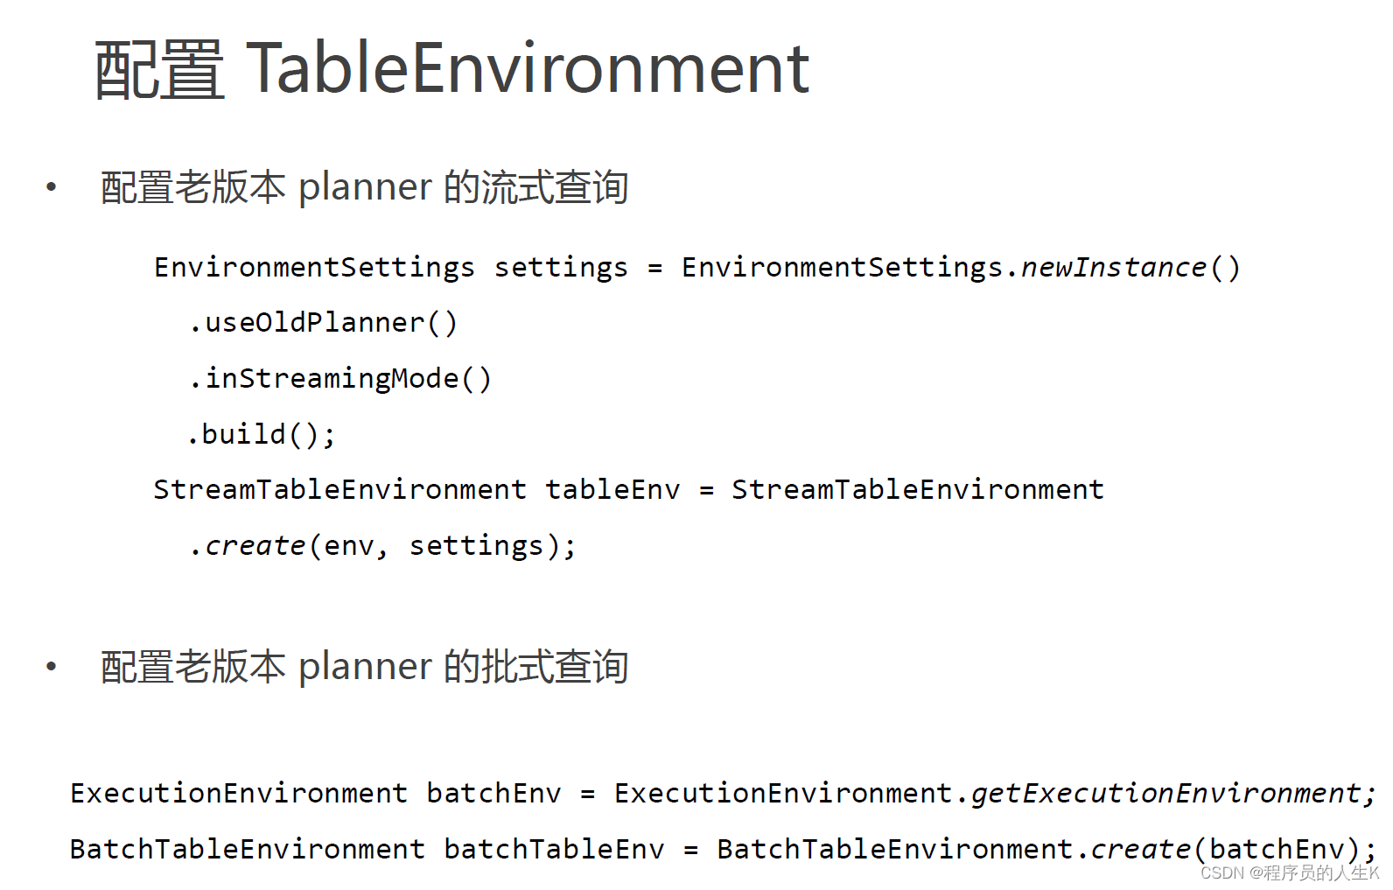Click the bullet dot before 流式查询 heading
1393x890 pixels.
tap(52, 186)
